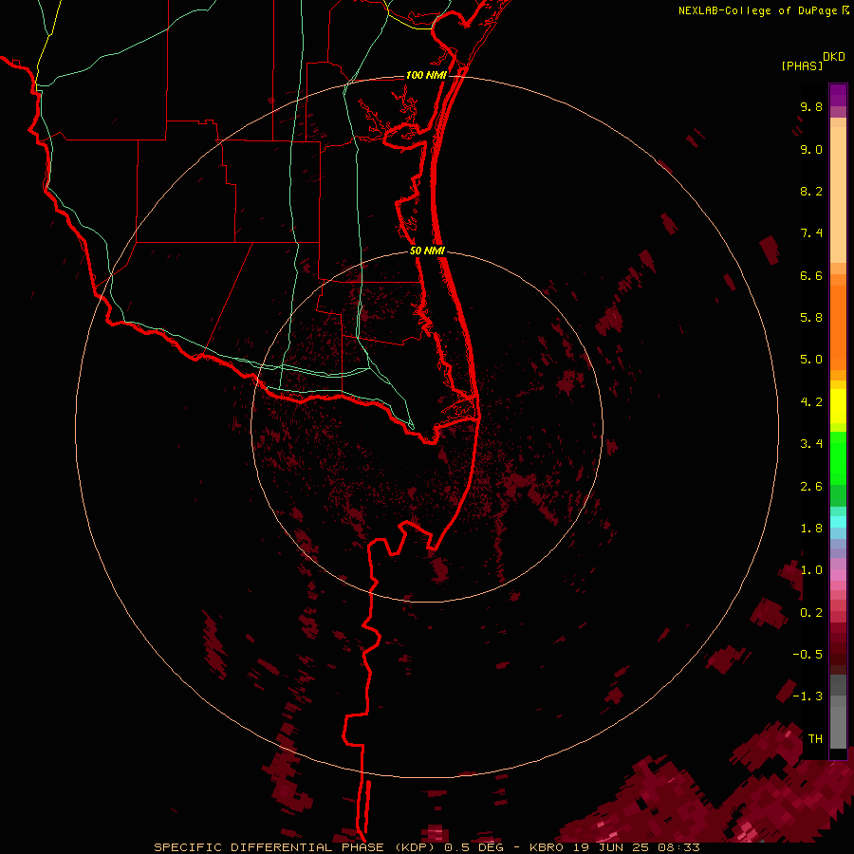The width and height of the screenshot is (854, 854).
Task: Click the 5.8 legend value
Action: click(811, 318)
